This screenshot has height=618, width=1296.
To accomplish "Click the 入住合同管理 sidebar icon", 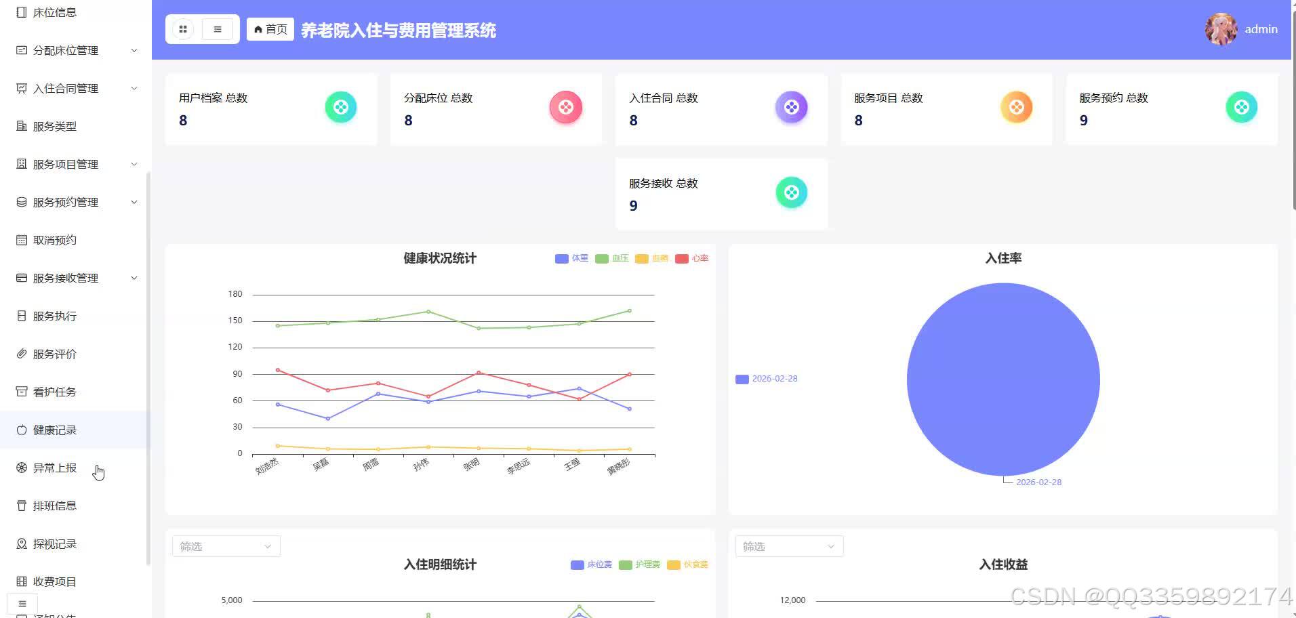I will (x=22, y=88).
